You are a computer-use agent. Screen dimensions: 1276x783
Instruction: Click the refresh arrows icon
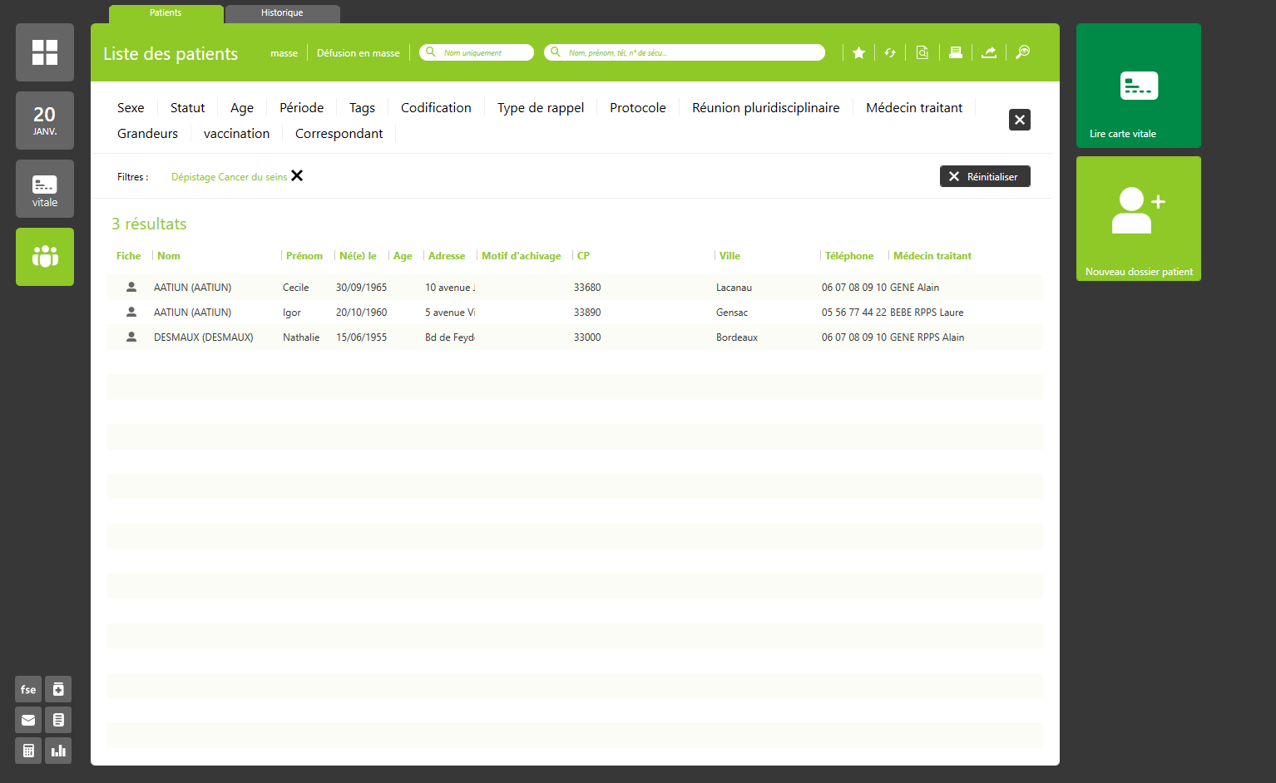point(890,53)
